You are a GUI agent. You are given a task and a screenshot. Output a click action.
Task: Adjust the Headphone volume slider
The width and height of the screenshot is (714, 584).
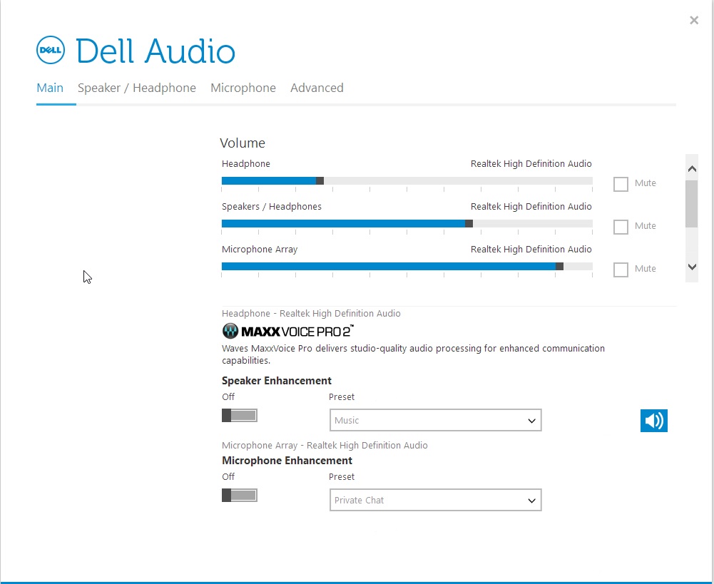(x=320, y=180)
